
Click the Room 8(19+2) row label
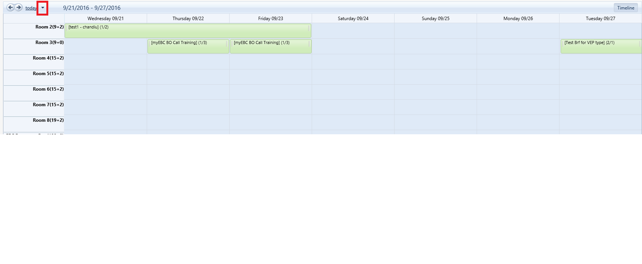[x=48, y=120]
